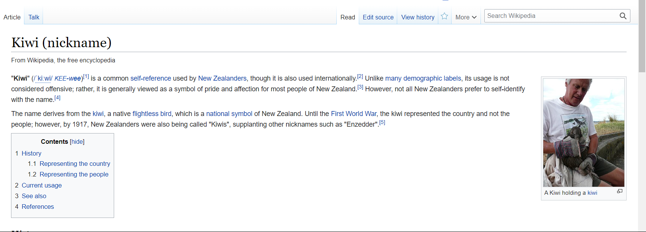The image size is (646, 232).
Task: Open the Edit source tab
Action: click(378, 17)
